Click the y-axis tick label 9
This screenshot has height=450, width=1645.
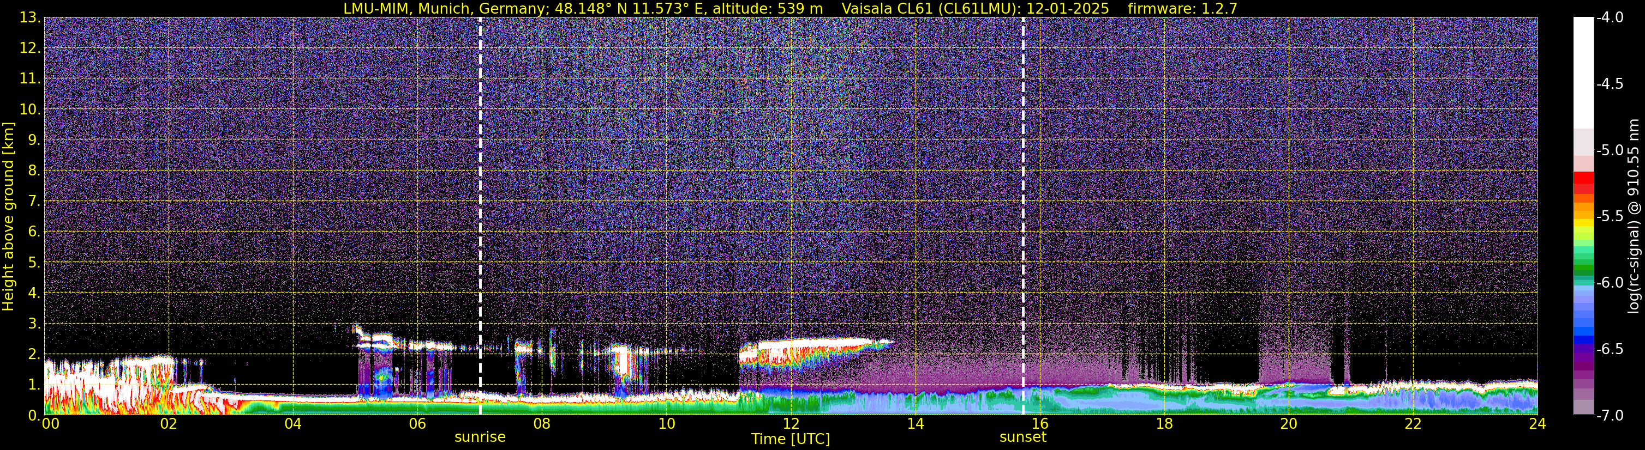(34, 140)
